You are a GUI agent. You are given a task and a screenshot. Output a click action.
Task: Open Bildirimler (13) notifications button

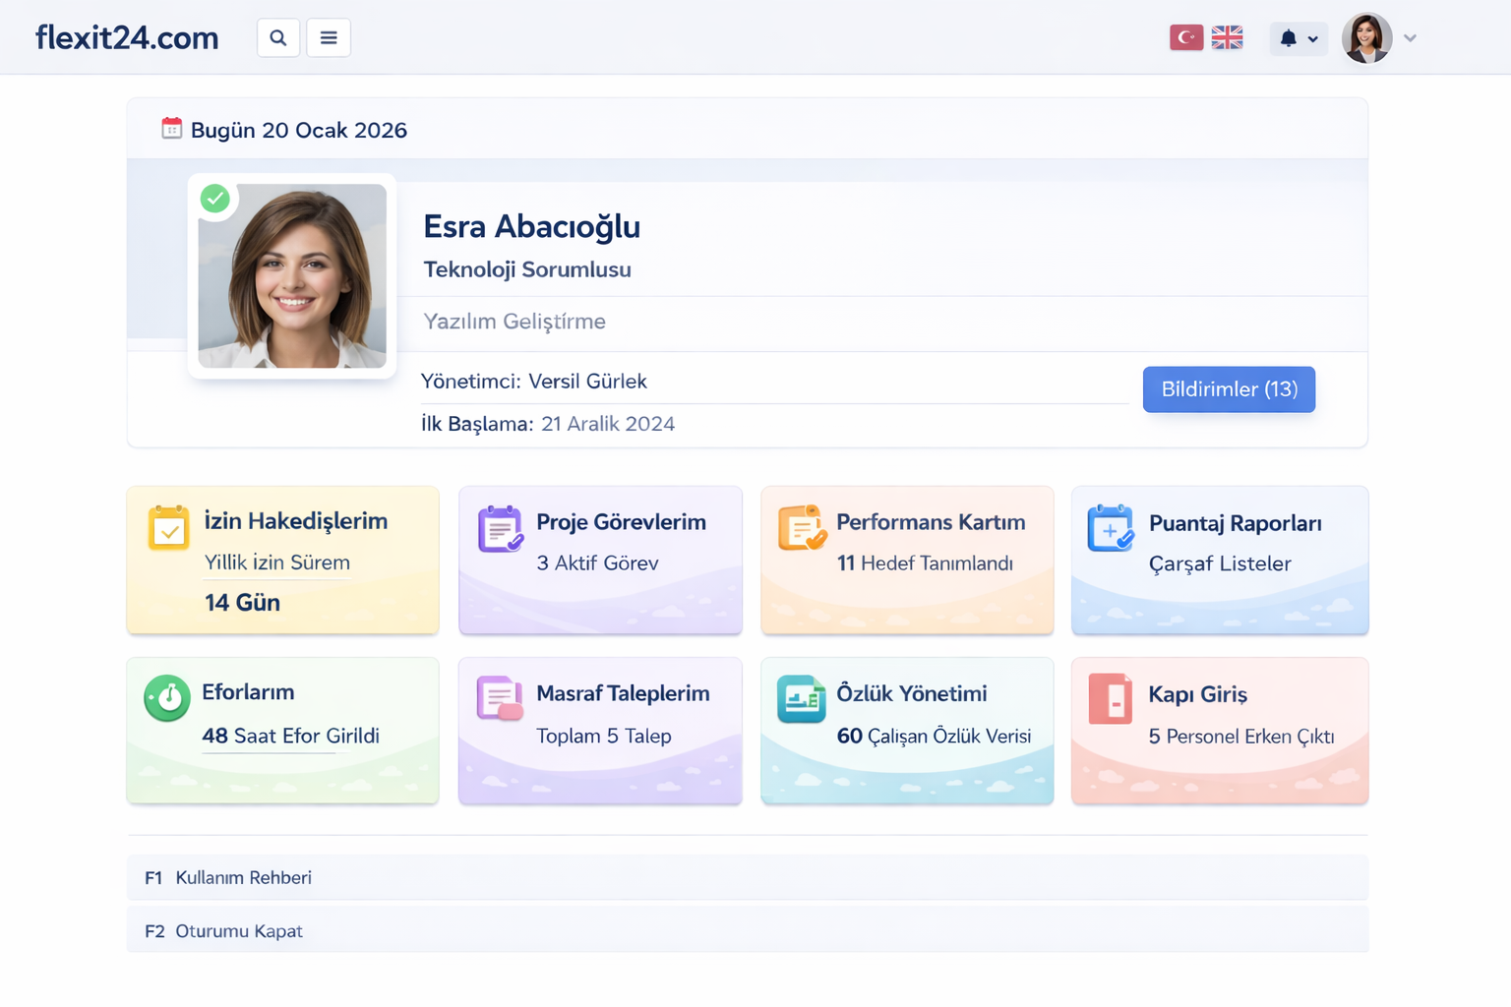pos(1229,389)
